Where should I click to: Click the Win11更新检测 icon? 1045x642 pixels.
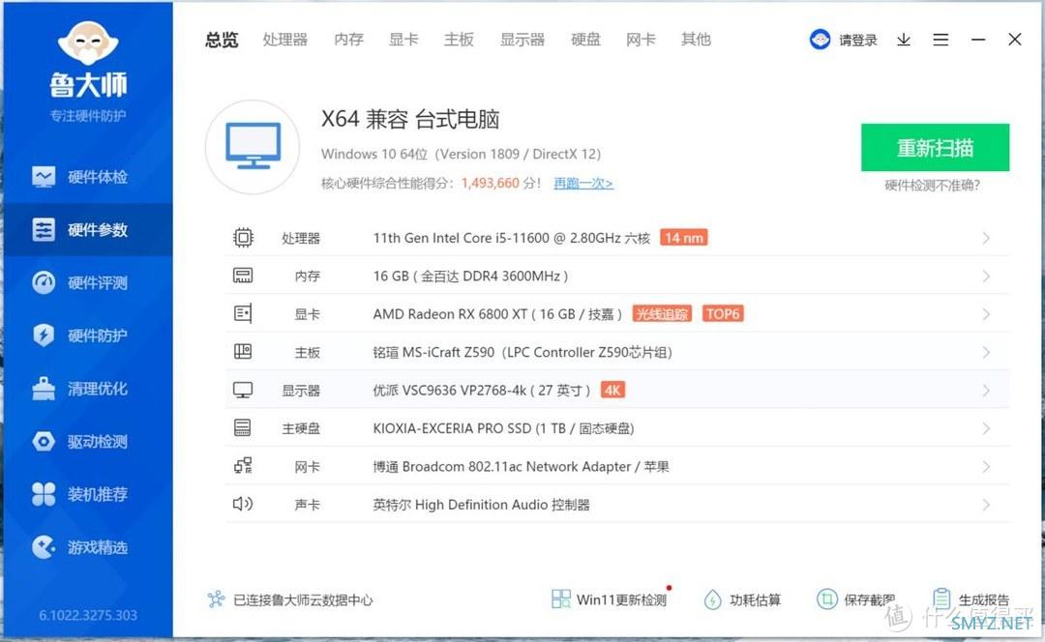[x=561, y=599]
